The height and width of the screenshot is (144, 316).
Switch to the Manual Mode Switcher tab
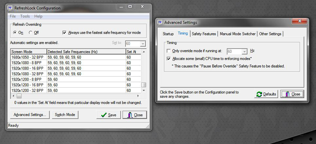pyautogui.click(x=238, y=34)
